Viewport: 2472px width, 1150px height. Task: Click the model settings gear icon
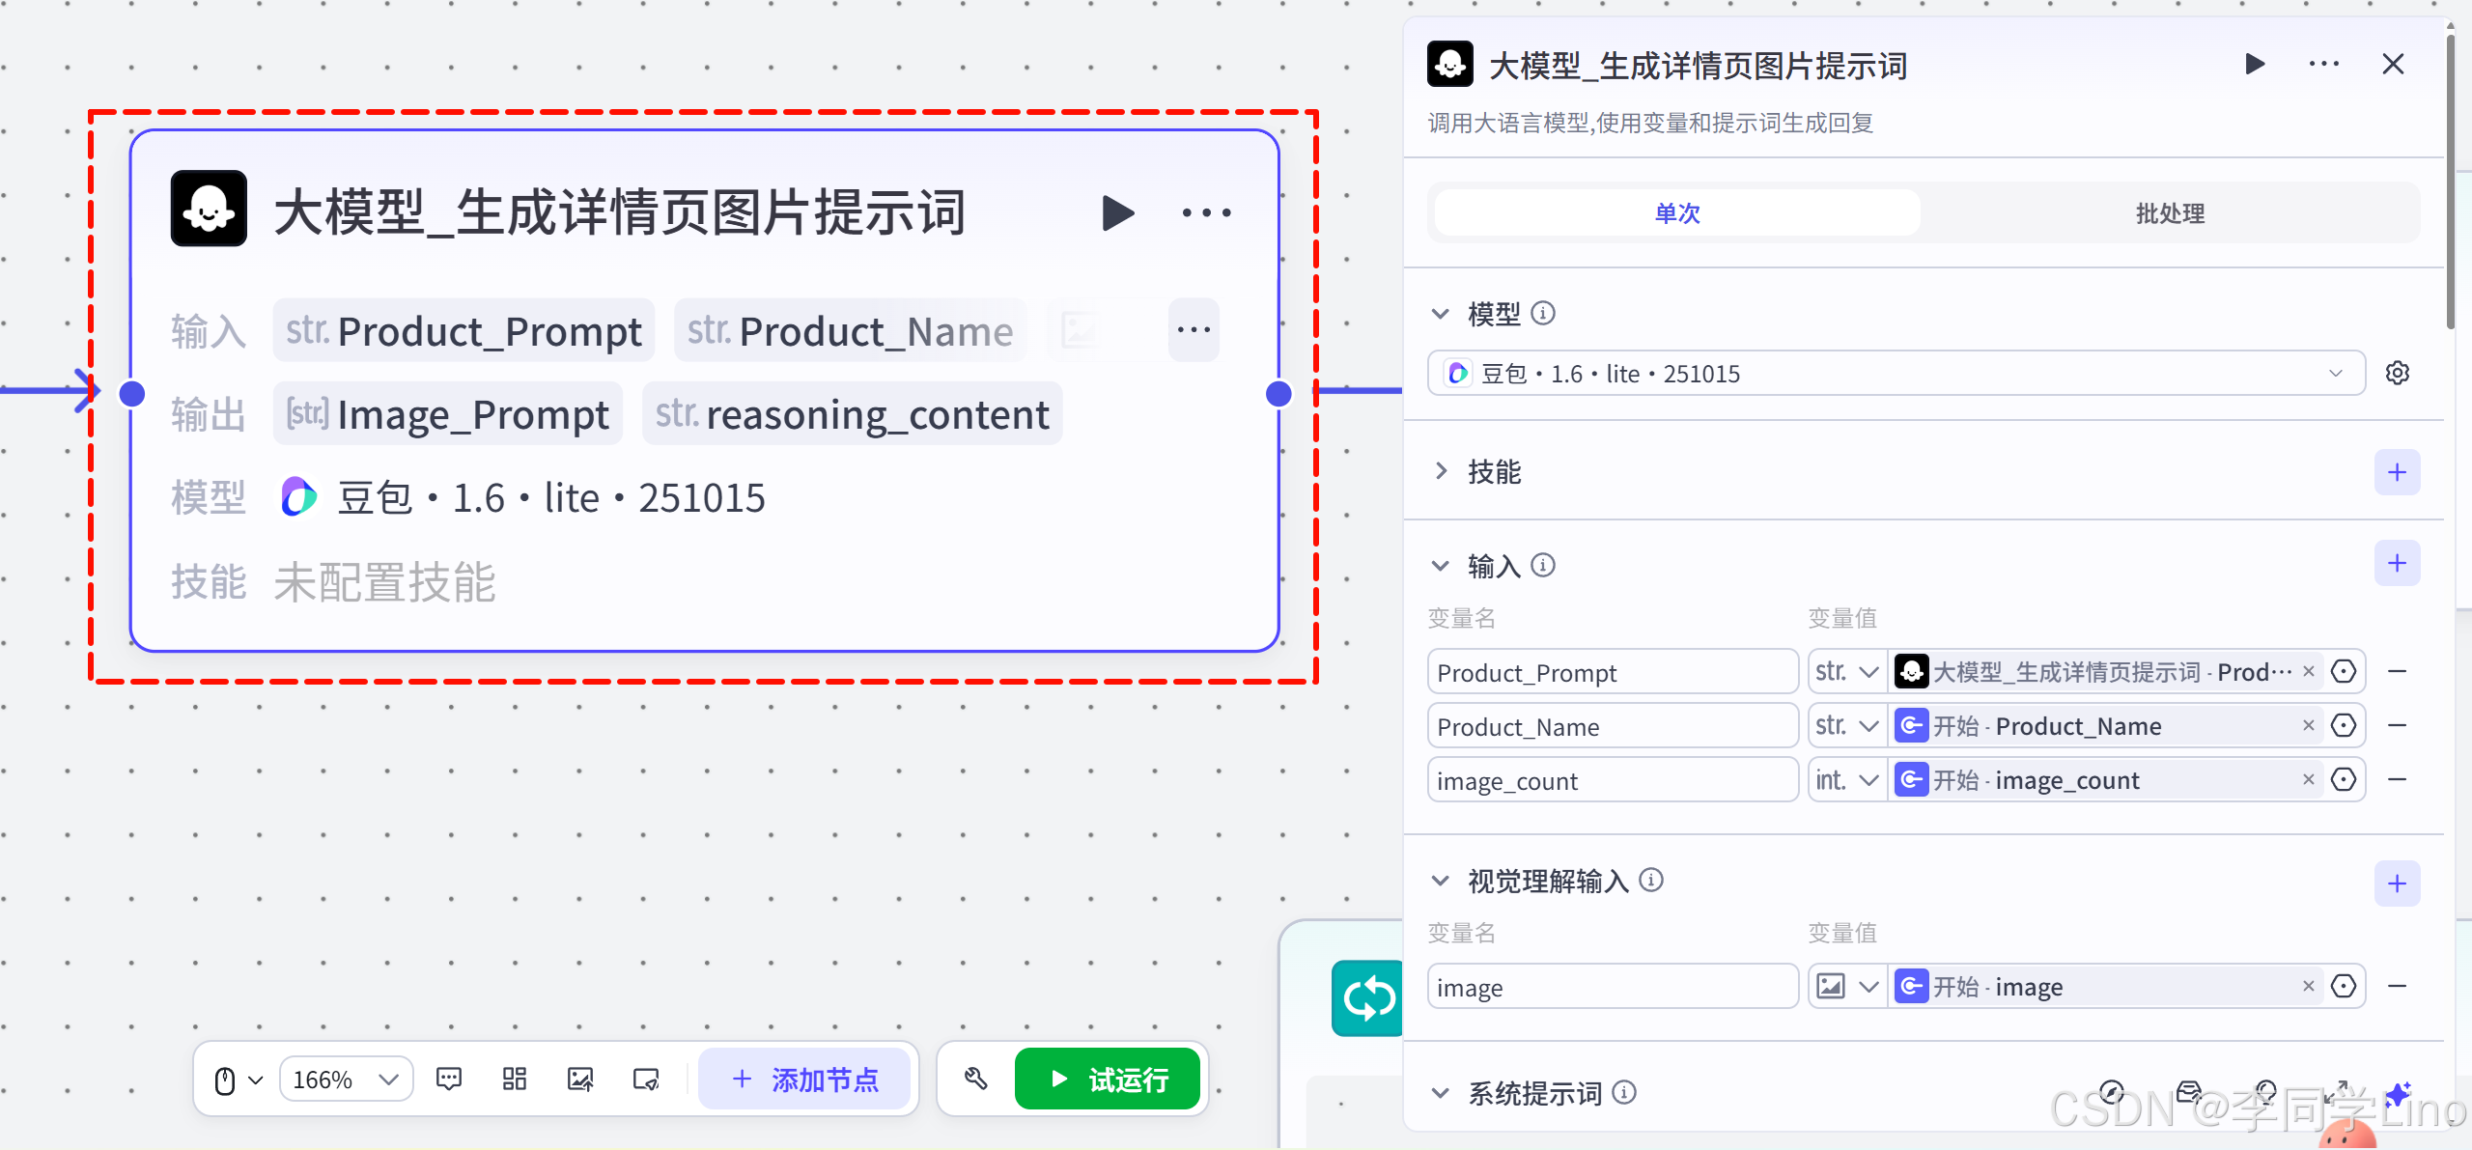click(2397, 373)
